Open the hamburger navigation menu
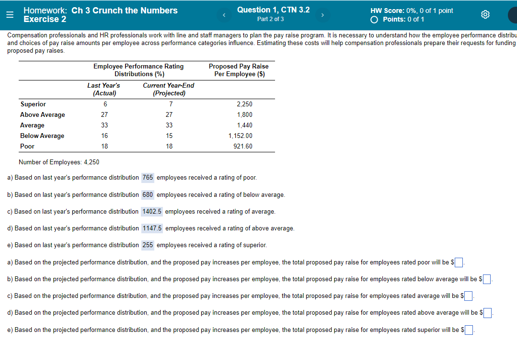 click(10, 14)
